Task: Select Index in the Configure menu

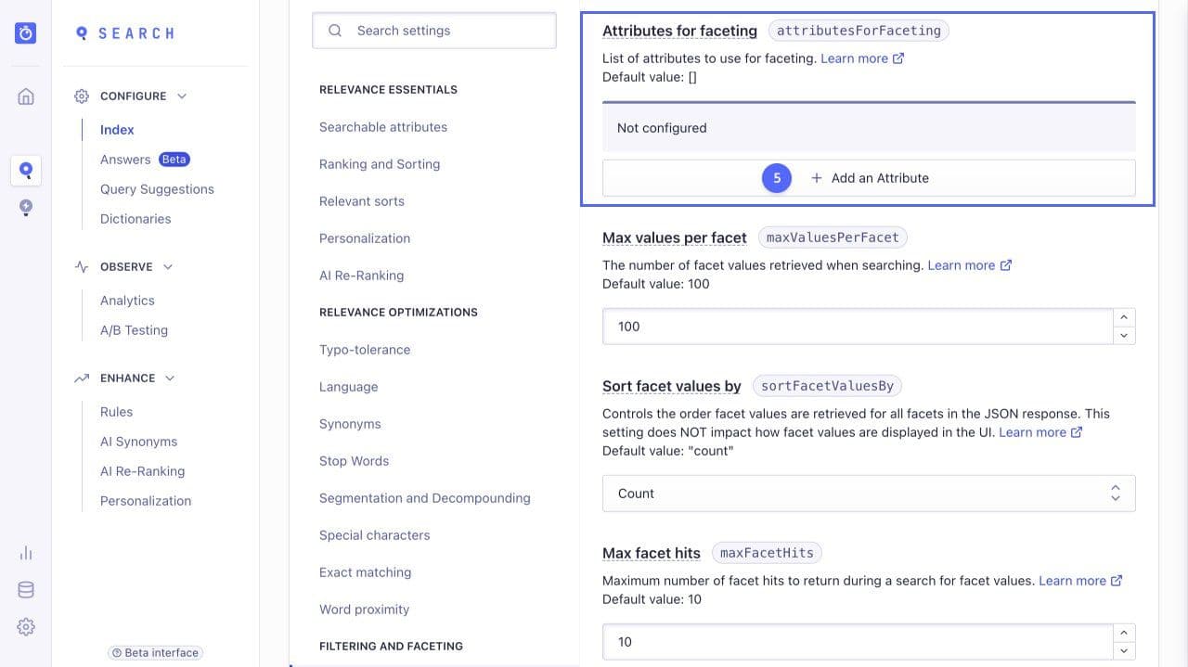Action: click(x=117, y=130)
